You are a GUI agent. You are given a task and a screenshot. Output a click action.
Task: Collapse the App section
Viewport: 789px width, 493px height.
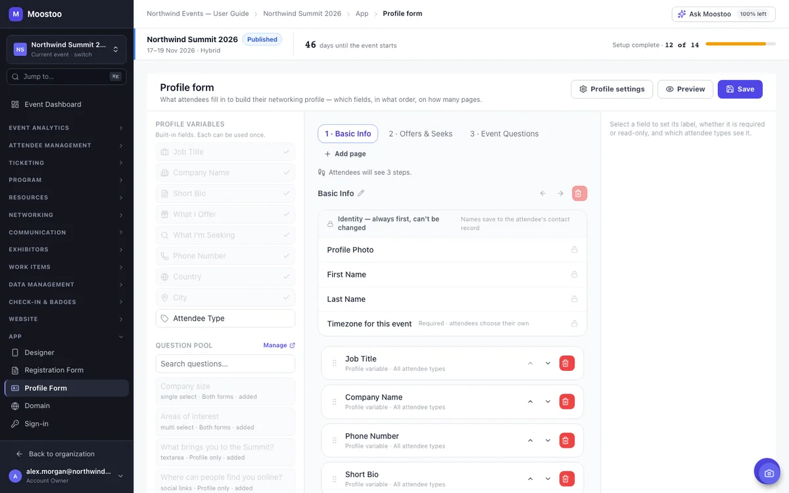[66, 337]
